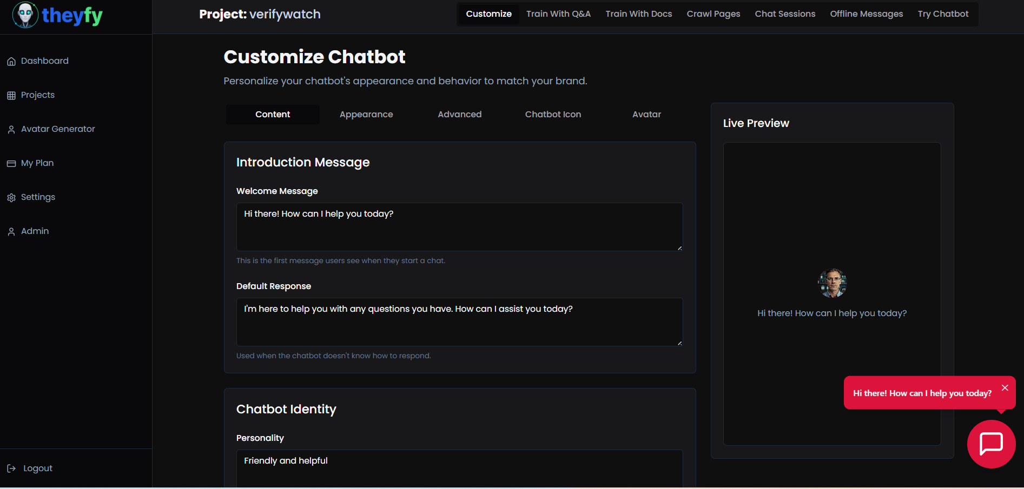
Task: Click the theyfy alien logo icon
Action: 25,15
